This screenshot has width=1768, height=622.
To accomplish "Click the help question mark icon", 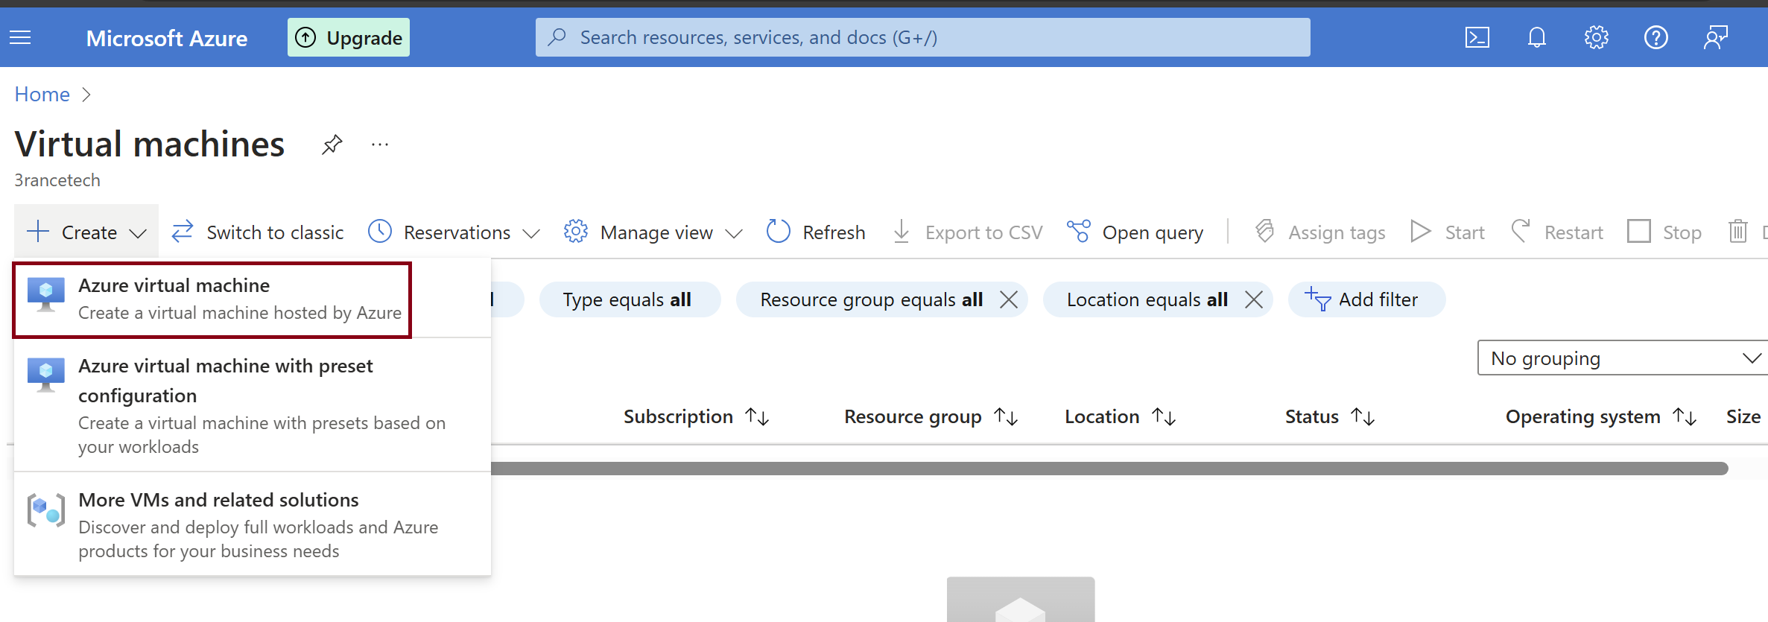I will coord(1655,37).
